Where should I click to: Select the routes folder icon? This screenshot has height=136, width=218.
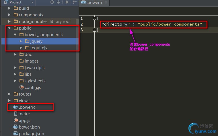tap(16, 94)
